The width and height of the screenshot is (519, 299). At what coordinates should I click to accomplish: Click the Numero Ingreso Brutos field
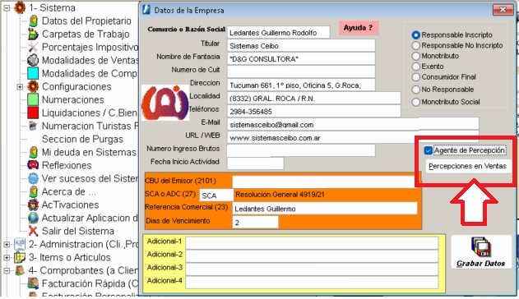(x=301, y=150)
